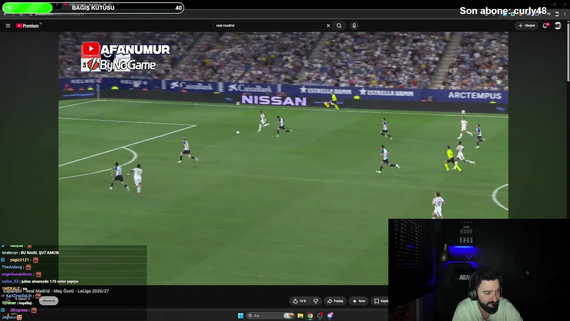The image size is (570, 321).
Task: Submit search with the magnifier button
Action: pyautogui.click(x=339, y=25)
